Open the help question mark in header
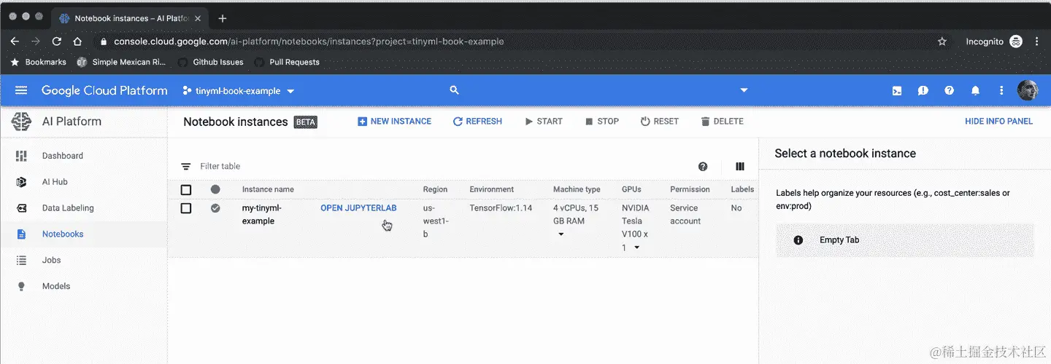The width and height of the screenshot is (1051, 364). pos(950,91)
